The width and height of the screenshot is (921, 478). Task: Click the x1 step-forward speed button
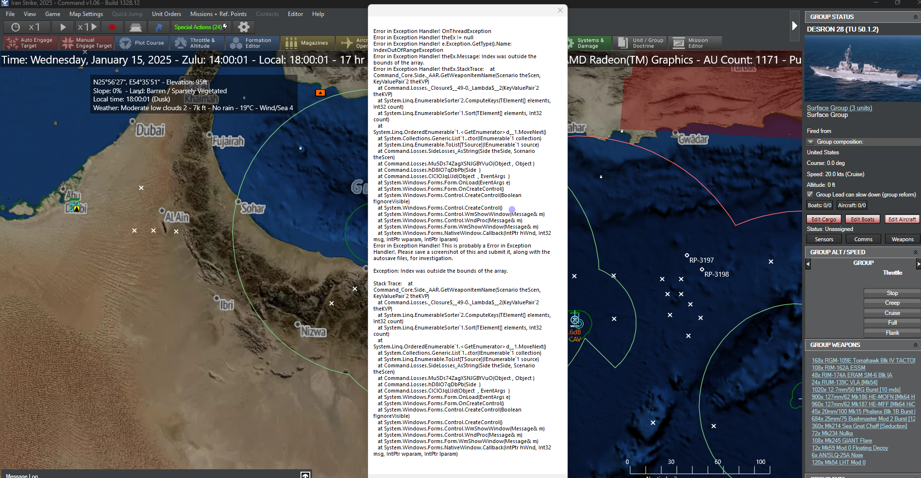[88, 27]
